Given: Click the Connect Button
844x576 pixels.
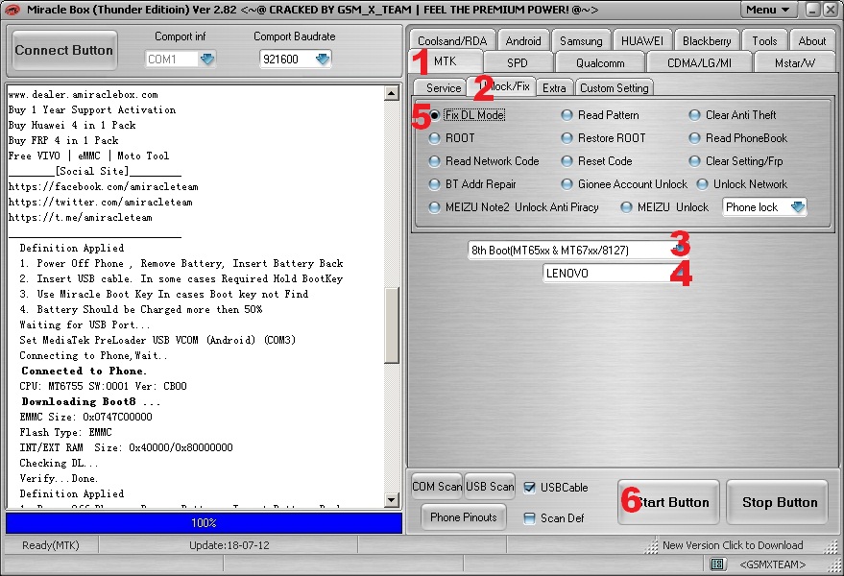Looking at the screenshot, I should pos(64,51).
